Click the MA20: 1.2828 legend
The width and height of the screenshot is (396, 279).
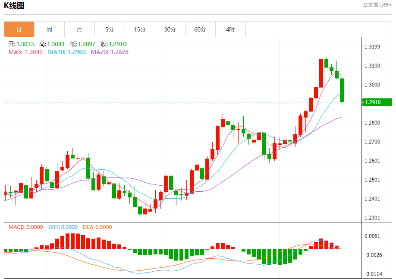tap(110, 52)
